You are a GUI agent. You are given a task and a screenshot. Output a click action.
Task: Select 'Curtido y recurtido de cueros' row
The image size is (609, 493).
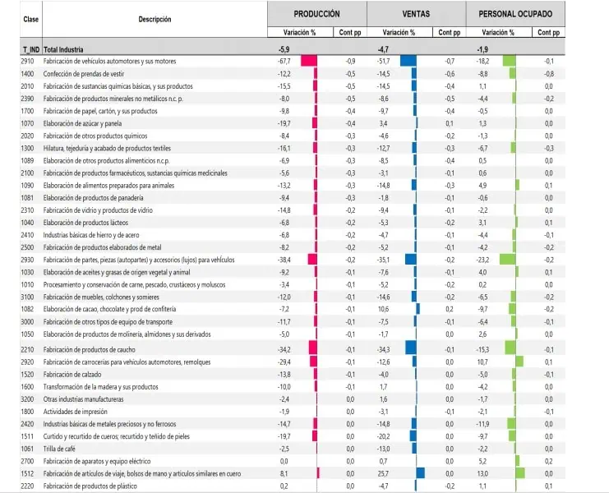pos(293,436)
